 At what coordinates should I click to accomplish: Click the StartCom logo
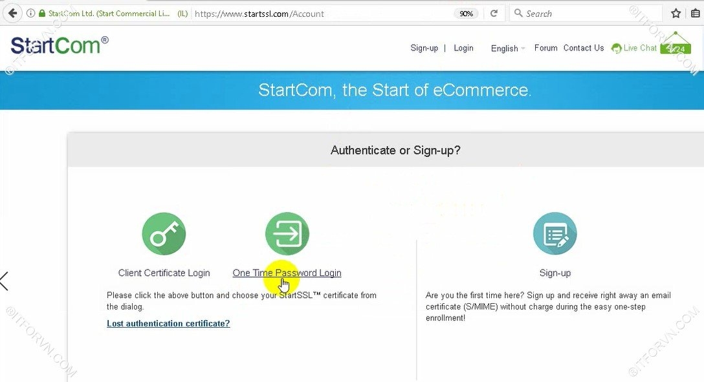click(x=59, y=45)
